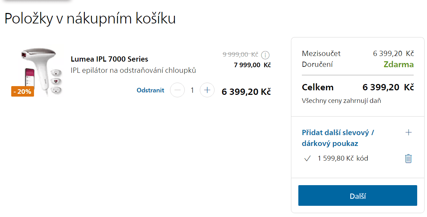The image size is (427, 217).
Task: Click the Celkem total label
Action: coord(318,87)
